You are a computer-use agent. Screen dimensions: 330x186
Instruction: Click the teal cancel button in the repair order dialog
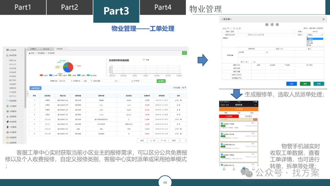[x=319, y=84]
